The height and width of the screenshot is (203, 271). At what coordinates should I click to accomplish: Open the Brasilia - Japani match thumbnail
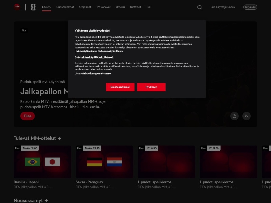point(43,162)
